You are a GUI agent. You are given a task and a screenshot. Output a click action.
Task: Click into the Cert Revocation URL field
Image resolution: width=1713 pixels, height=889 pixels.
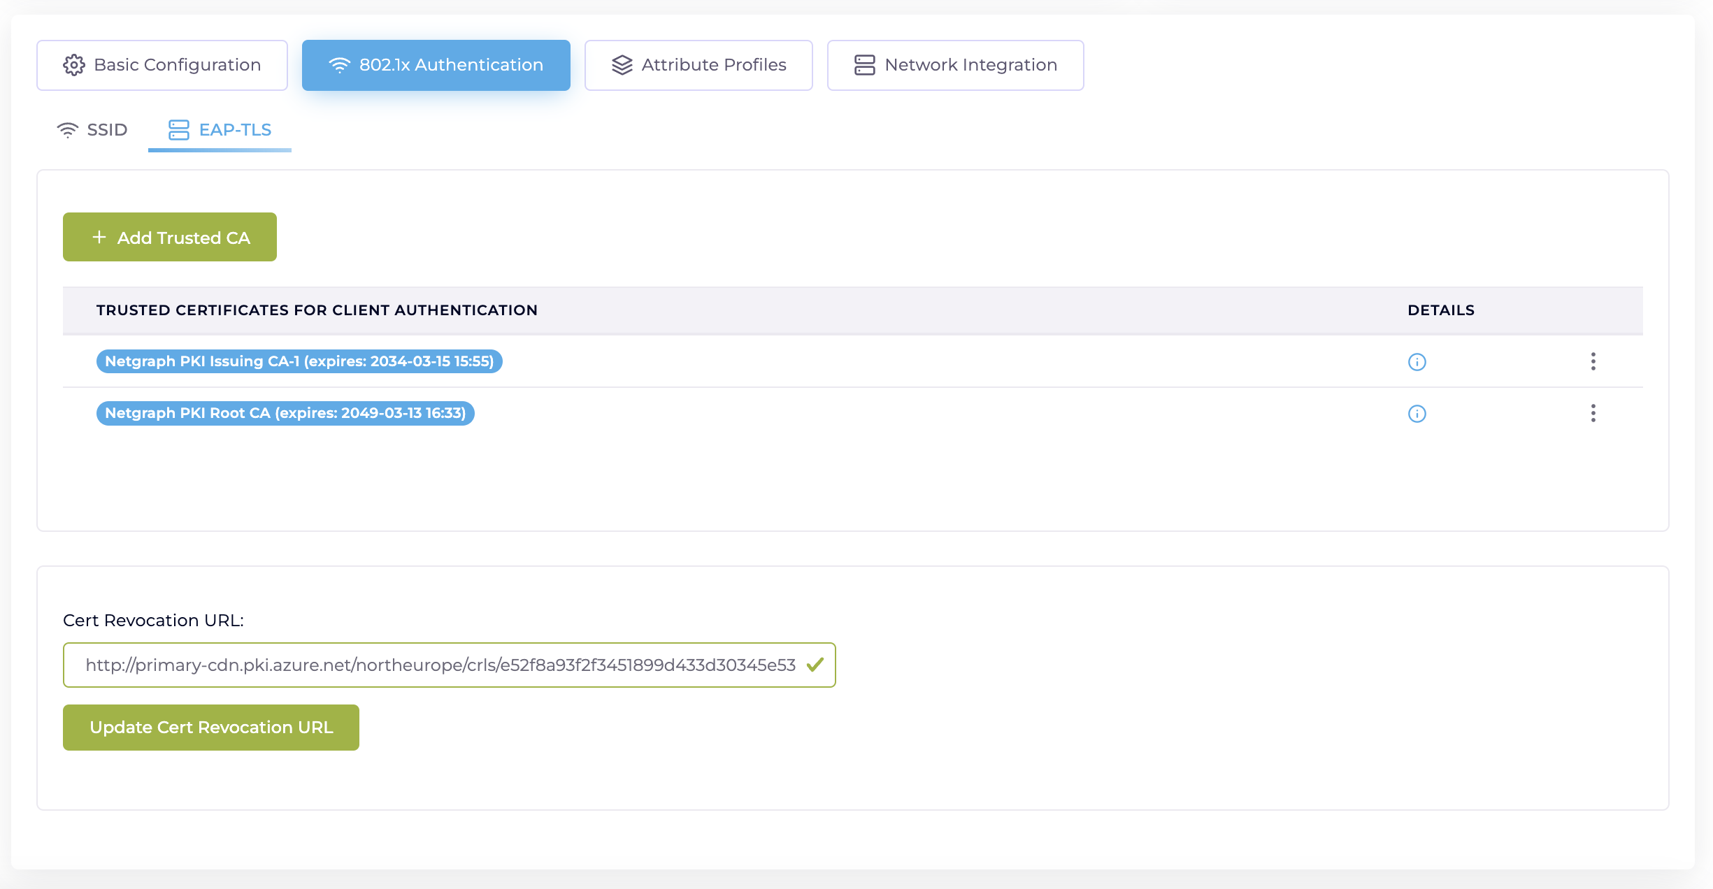440,665
